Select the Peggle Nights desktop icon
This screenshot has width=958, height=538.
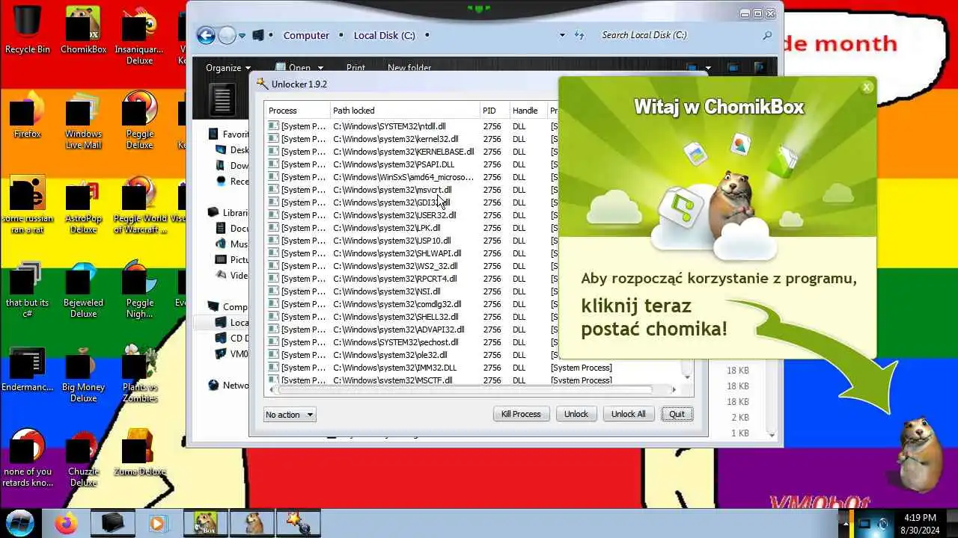coord(139,288)
